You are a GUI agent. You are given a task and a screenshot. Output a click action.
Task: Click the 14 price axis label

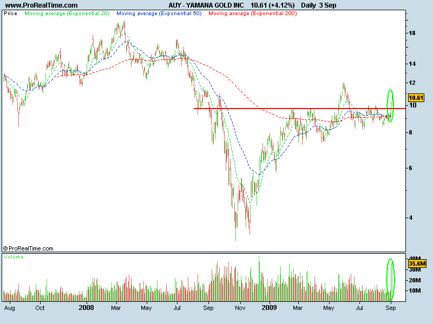[412, 64]
